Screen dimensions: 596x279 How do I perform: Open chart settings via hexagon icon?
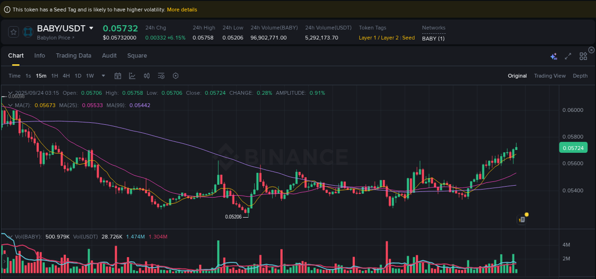click(175, 76)
